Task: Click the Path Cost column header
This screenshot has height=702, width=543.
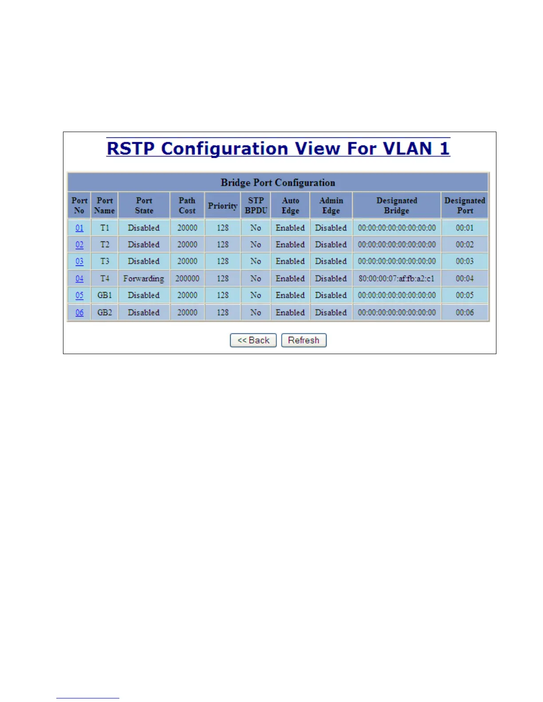Action: pos(187,206)
